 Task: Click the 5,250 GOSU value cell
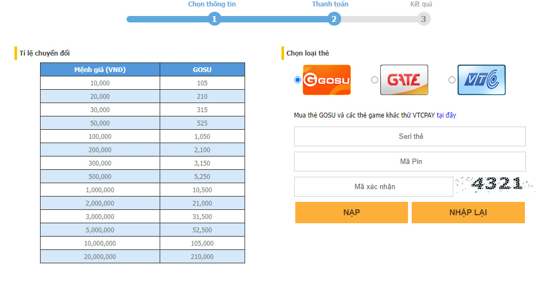[x=202, y=176]
